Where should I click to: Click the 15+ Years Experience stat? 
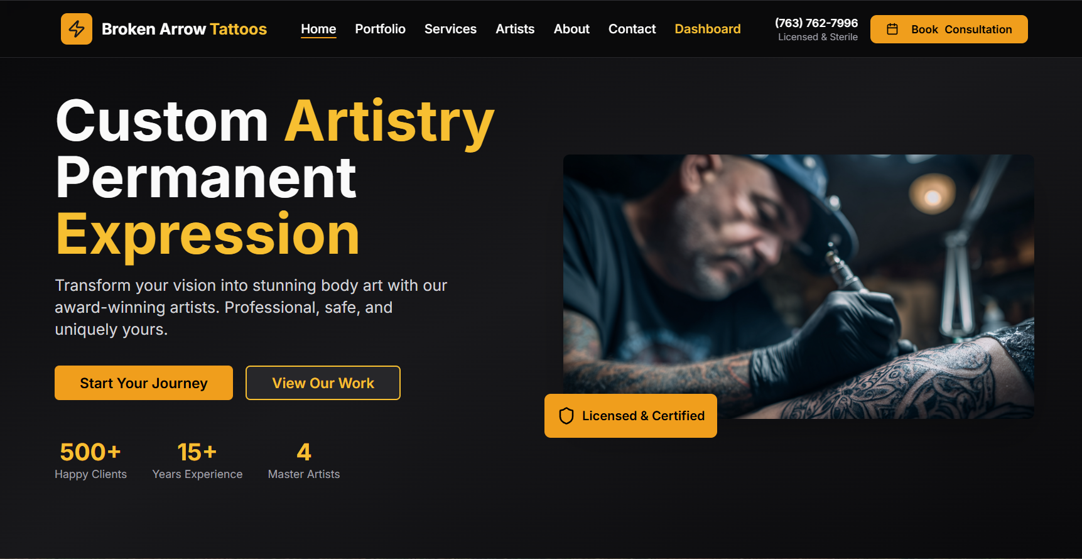coord(197,461)
